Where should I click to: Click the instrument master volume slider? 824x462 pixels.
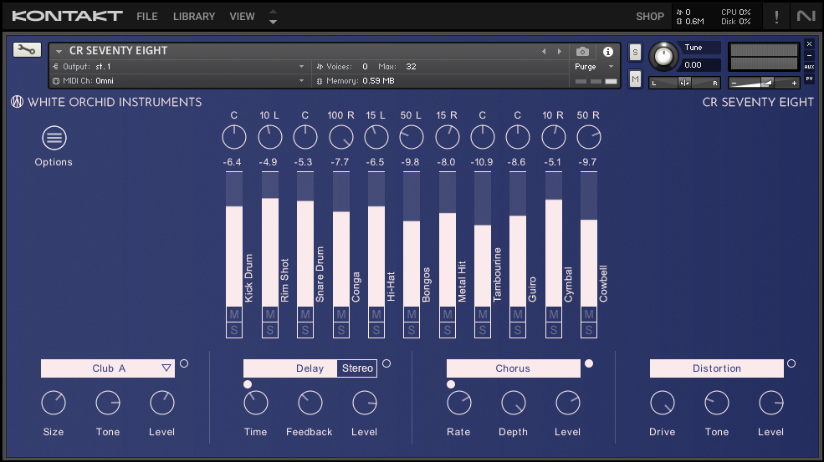pyautogui.click(x=764, y=83)
